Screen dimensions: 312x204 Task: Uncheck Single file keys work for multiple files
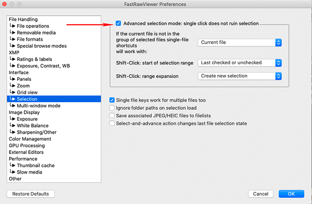[112, 100]
